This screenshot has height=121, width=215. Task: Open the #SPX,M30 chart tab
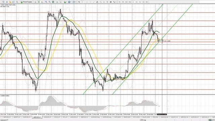[118, 117]
